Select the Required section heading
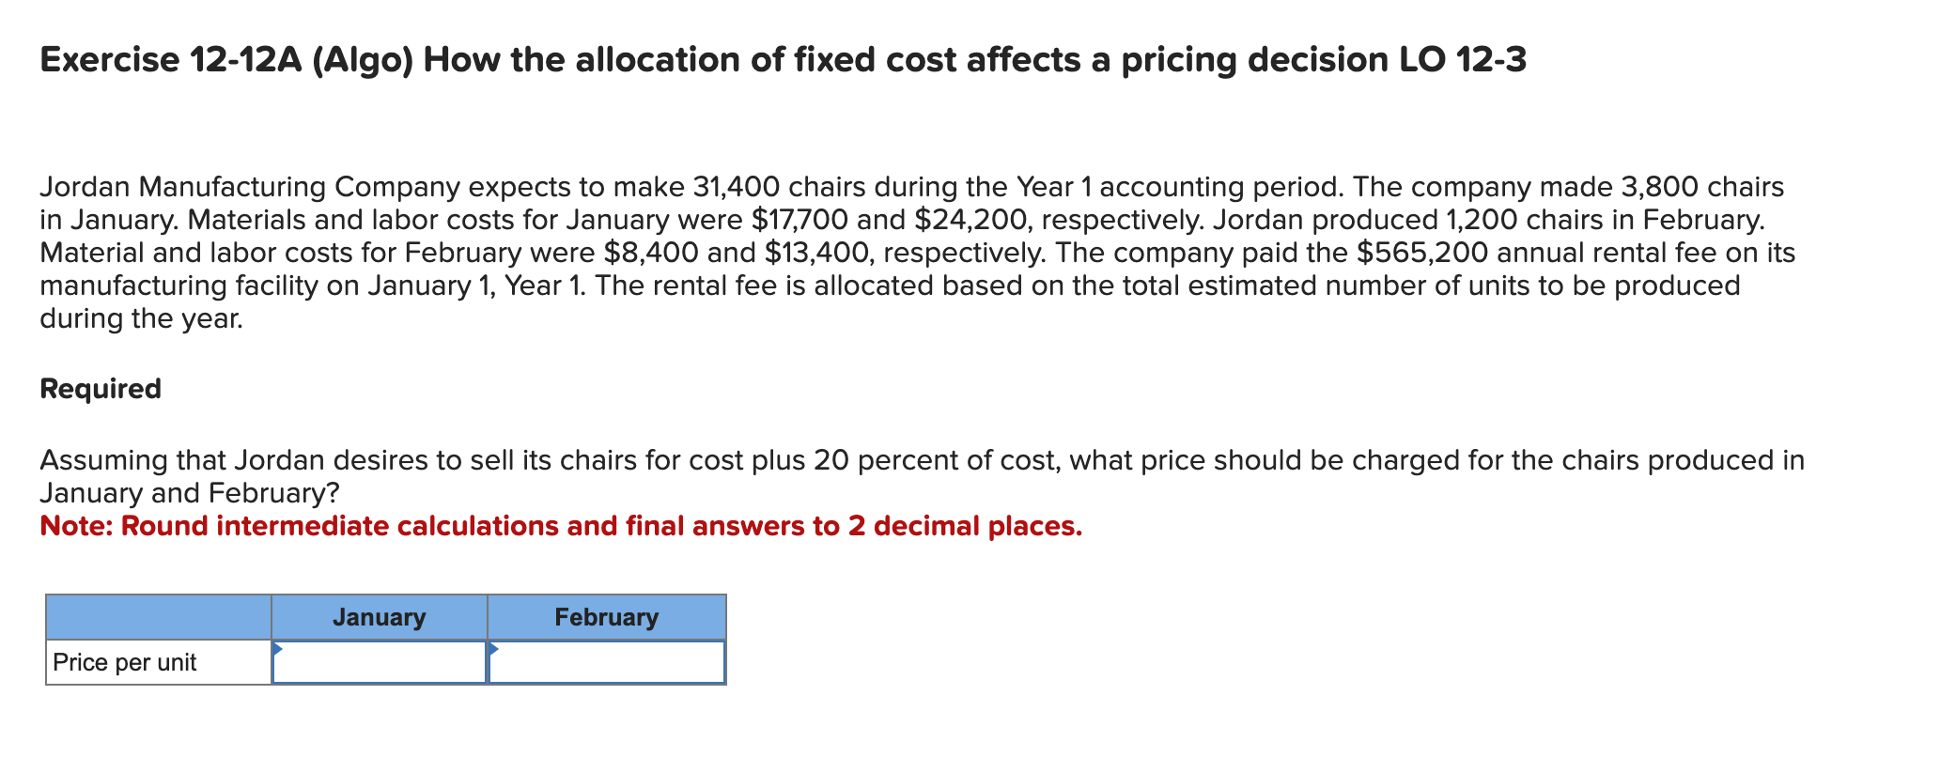Image resolution: width=1956 pixels, height=757 pixels. (x=100, y=387)
